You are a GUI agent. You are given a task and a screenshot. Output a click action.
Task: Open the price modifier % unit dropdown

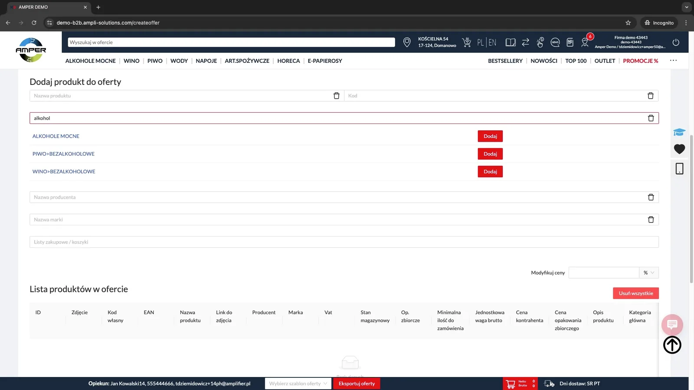point(649,273)
